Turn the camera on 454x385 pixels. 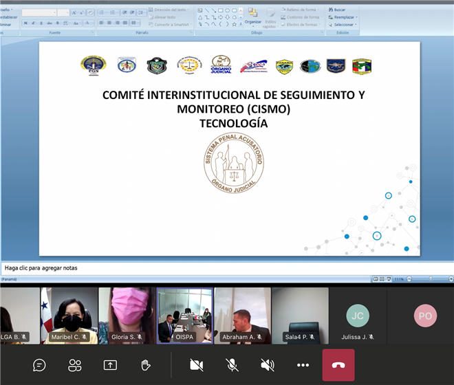tap(196, 365)
